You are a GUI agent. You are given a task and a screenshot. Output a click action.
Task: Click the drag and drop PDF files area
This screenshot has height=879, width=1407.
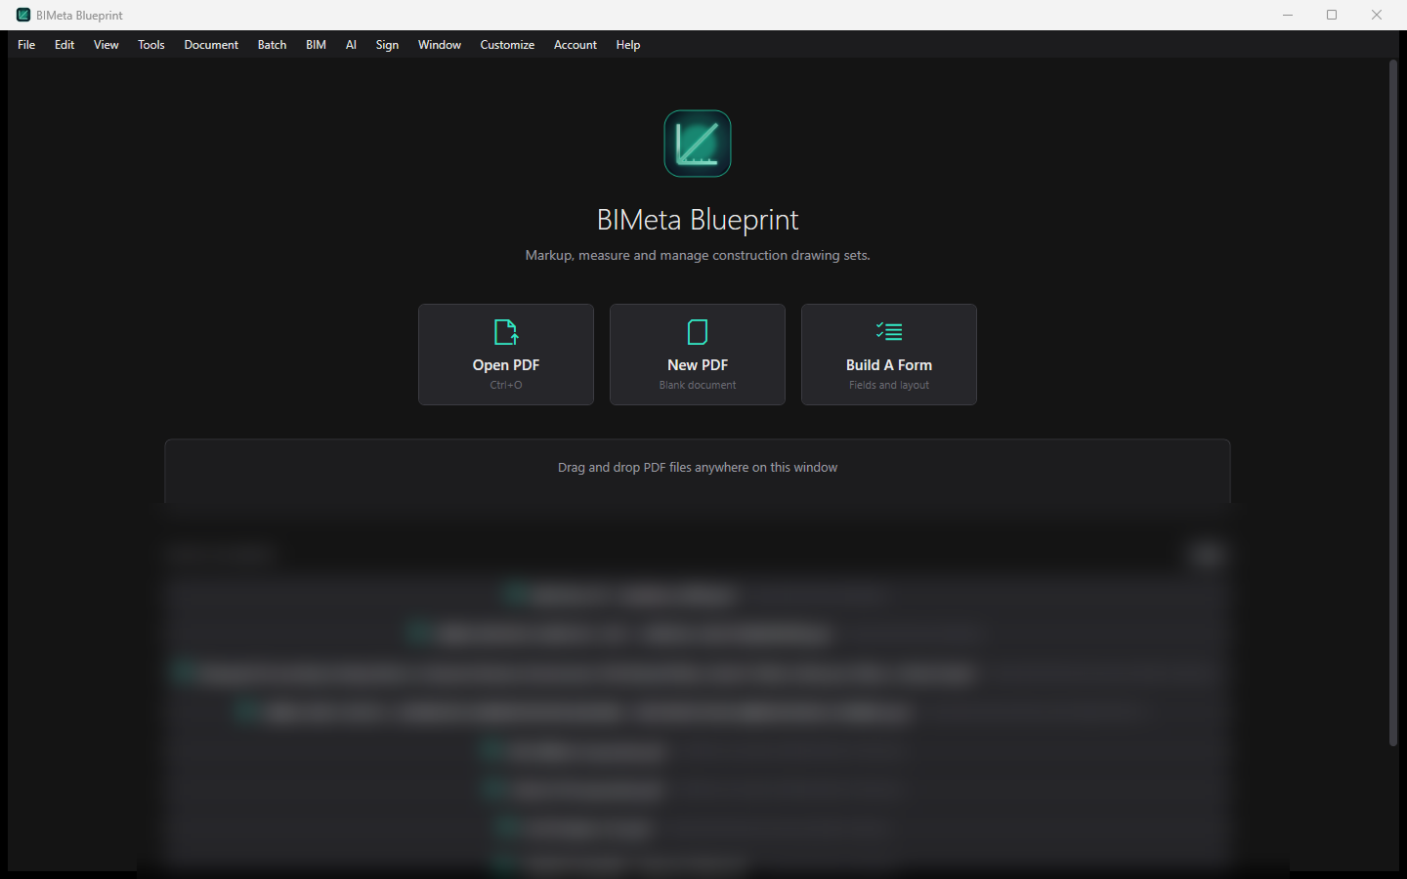pyautogui.click(x=698, y=471)
